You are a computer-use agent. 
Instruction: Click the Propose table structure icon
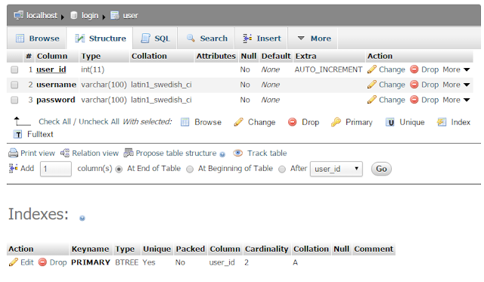129,153
